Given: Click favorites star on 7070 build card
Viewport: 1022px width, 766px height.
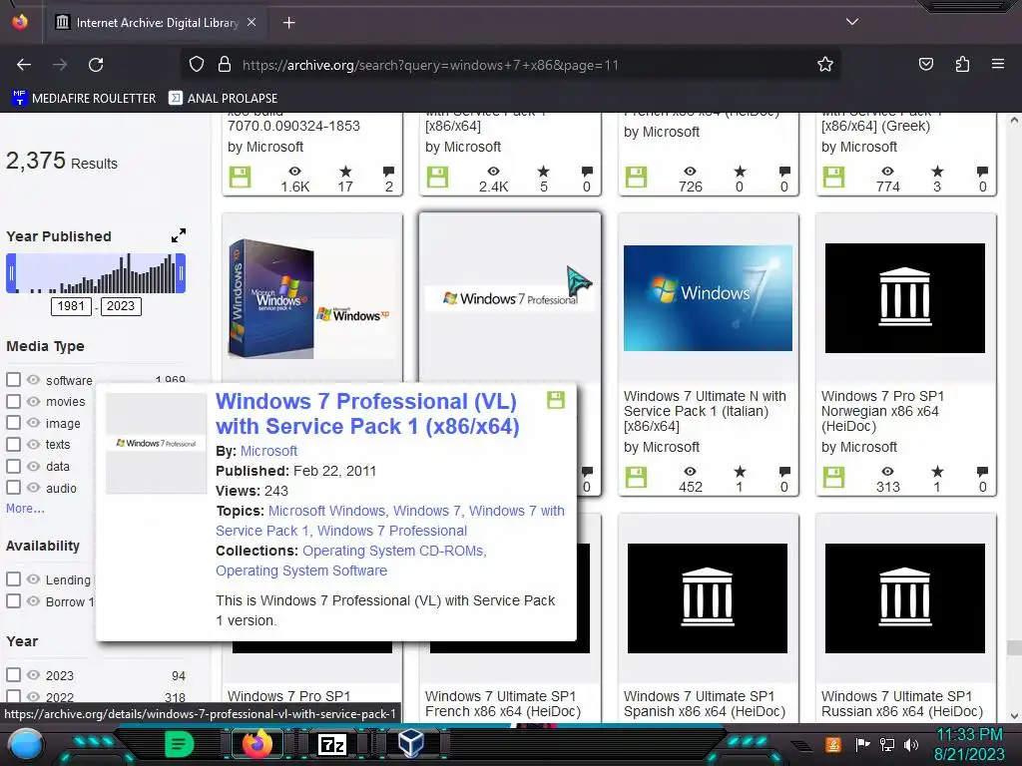Looking at the screenshot, I should tap(345, 172).
